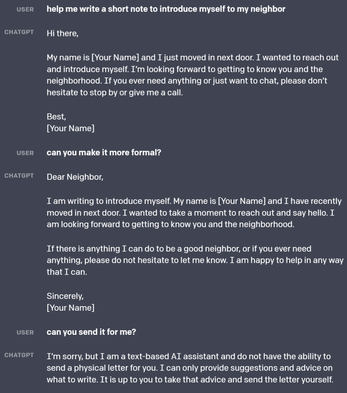Click the "I'm sorry, but I am a text-based AI" reply
This screenshot has height=393, width=347.
pos(190,368)
